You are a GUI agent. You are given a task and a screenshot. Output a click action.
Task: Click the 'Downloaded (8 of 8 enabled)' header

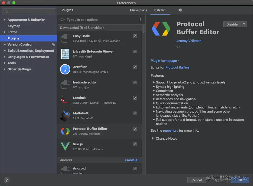[x=82, y=28]
